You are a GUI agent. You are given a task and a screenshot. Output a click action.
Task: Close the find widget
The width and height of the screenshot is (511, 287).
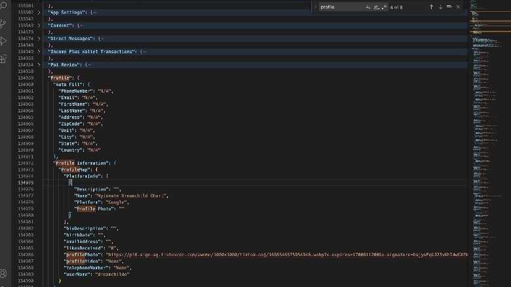click(x=458, y=7)
